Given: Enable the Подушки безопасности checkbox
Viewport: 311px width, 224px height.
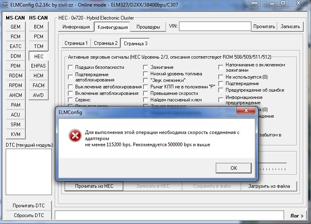Looking at the screenshot, I should 70,67.
